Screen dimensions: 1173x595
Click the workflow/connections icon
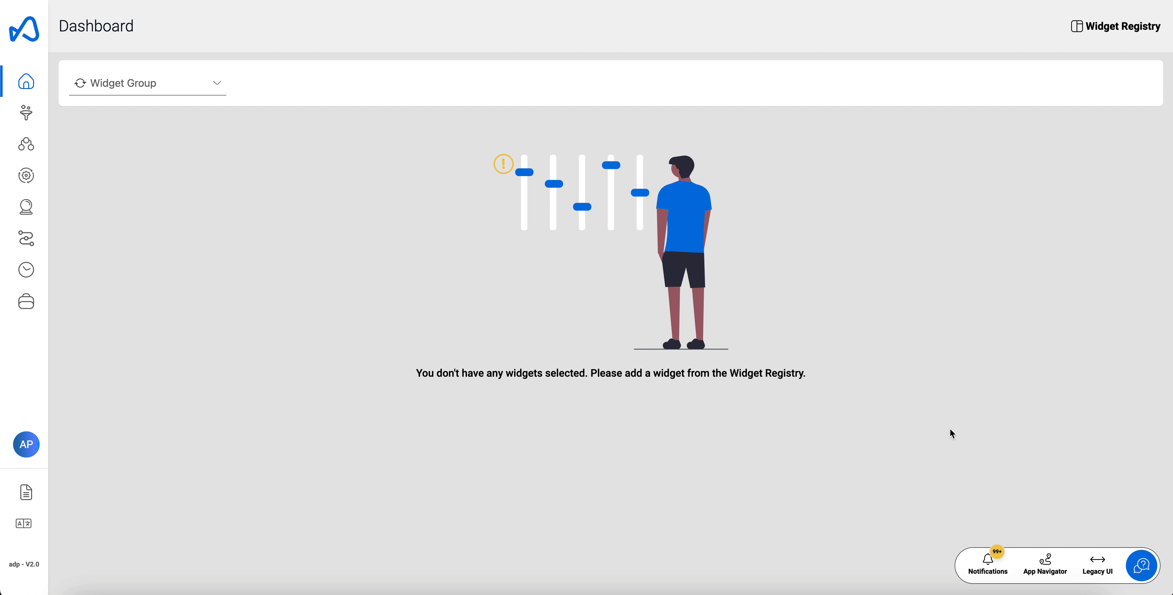pos(26,238)
